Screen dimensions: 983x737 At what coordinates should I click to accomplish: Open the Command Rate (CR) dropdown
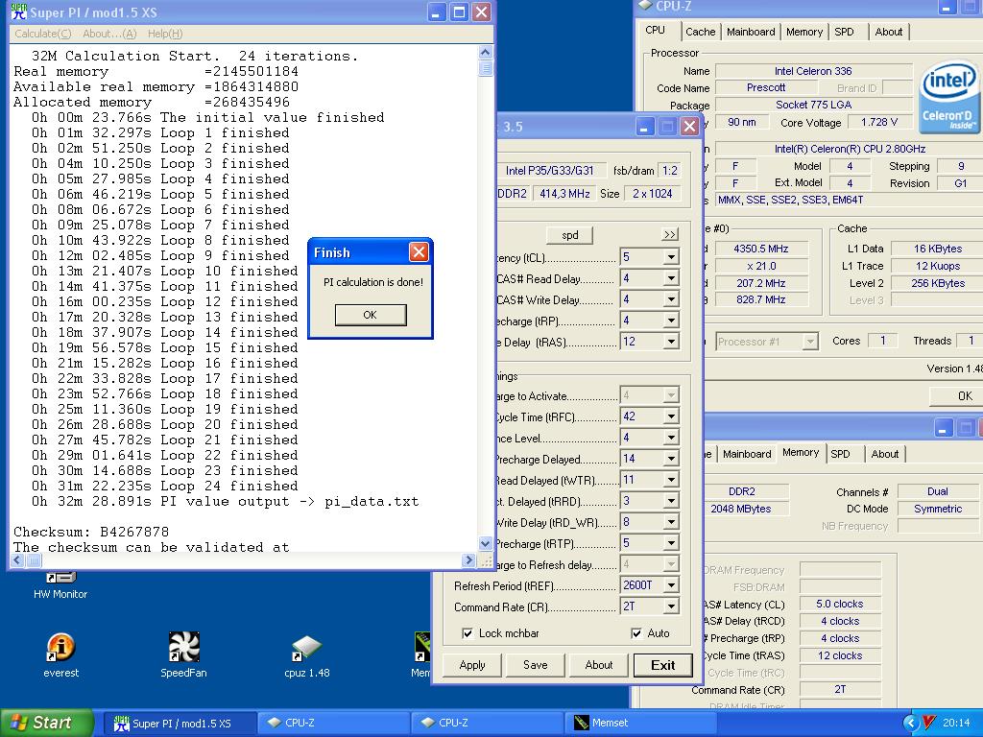[671, 606]
